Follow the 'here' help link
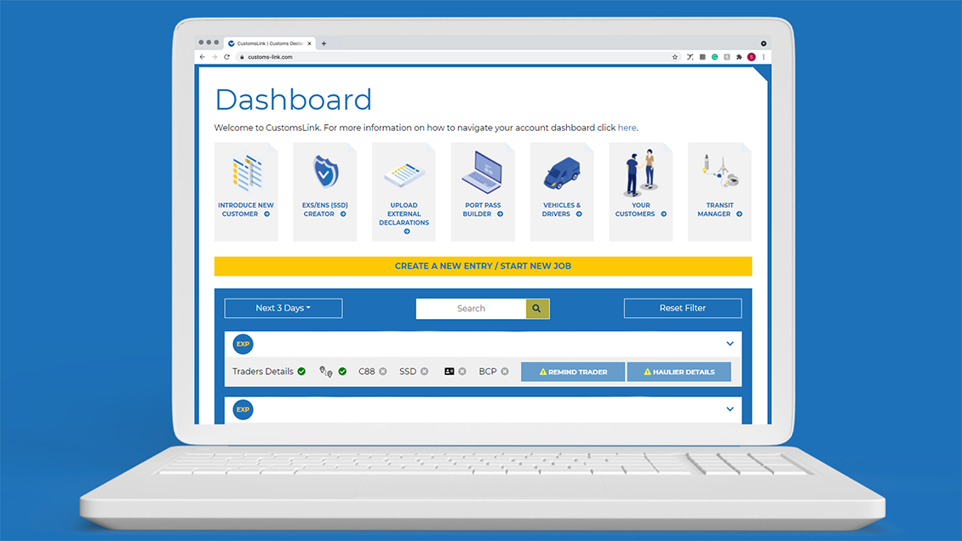This screenshot has width=962, height=541. 627,128
